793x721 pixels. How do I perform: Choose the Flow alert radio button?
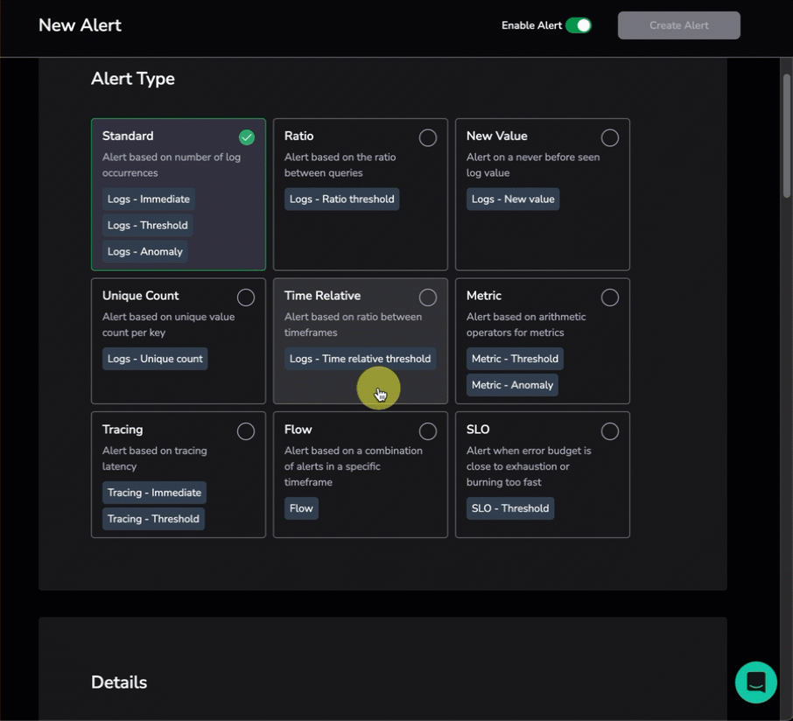[427, 431]
